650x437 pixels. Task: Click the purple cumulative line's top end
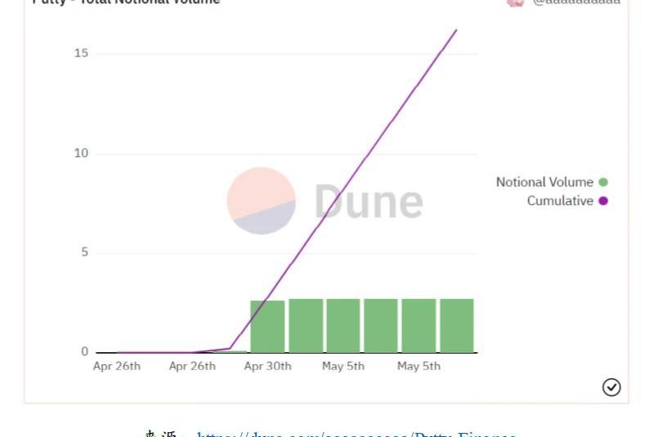pyautogui.click(x=455, y=31)
